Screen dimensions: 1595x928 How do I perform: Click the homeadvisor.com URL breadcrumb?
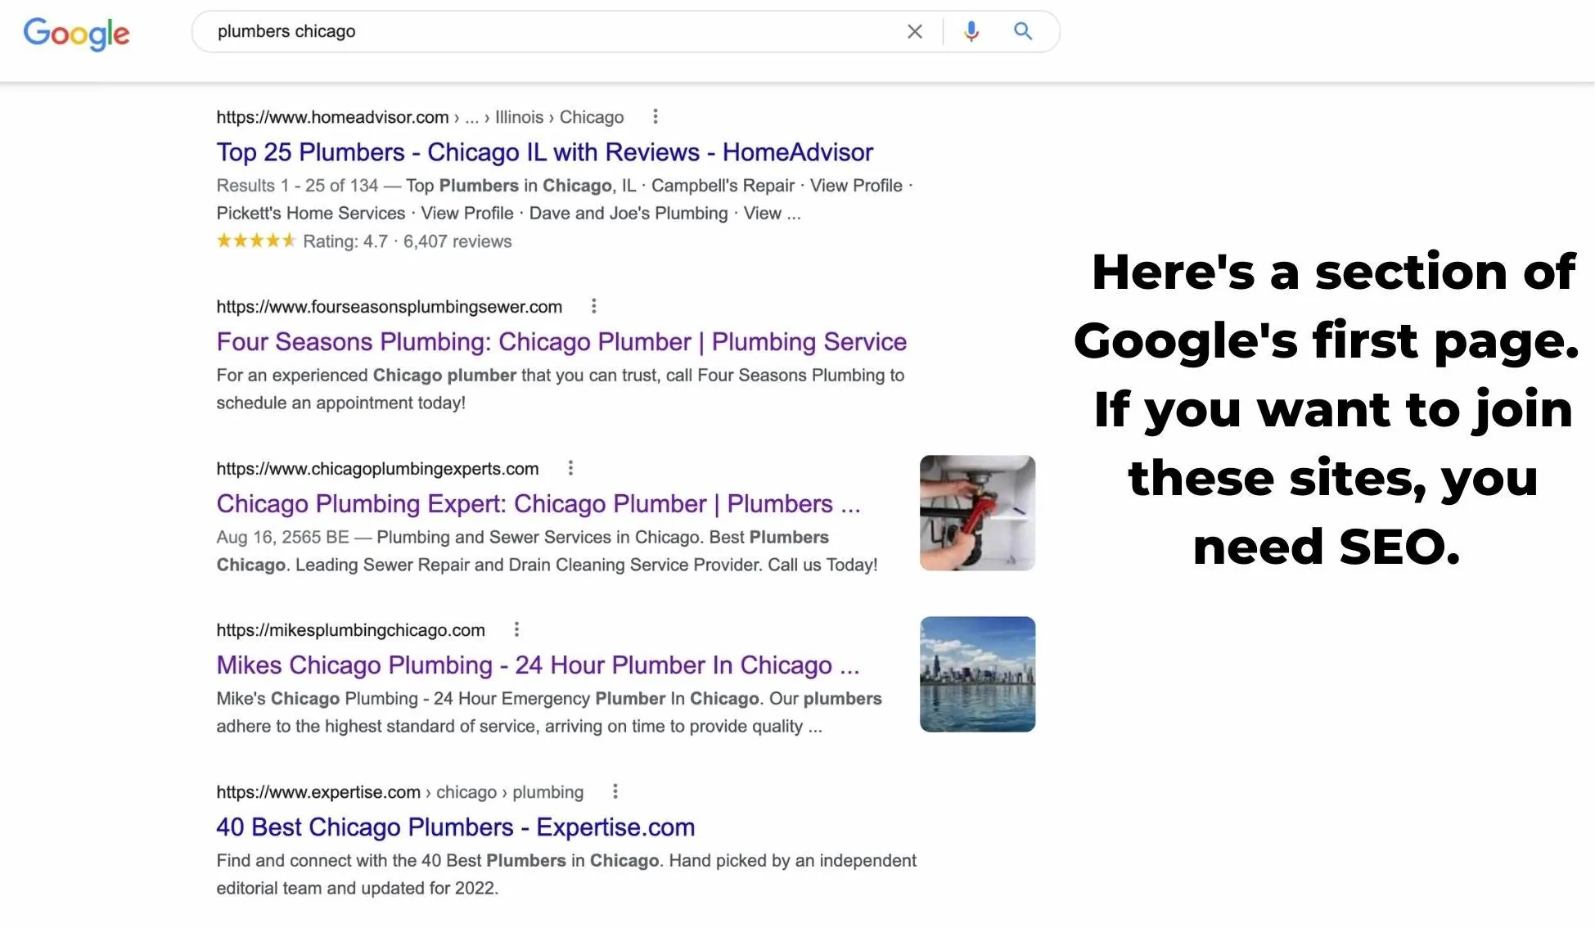332,118
